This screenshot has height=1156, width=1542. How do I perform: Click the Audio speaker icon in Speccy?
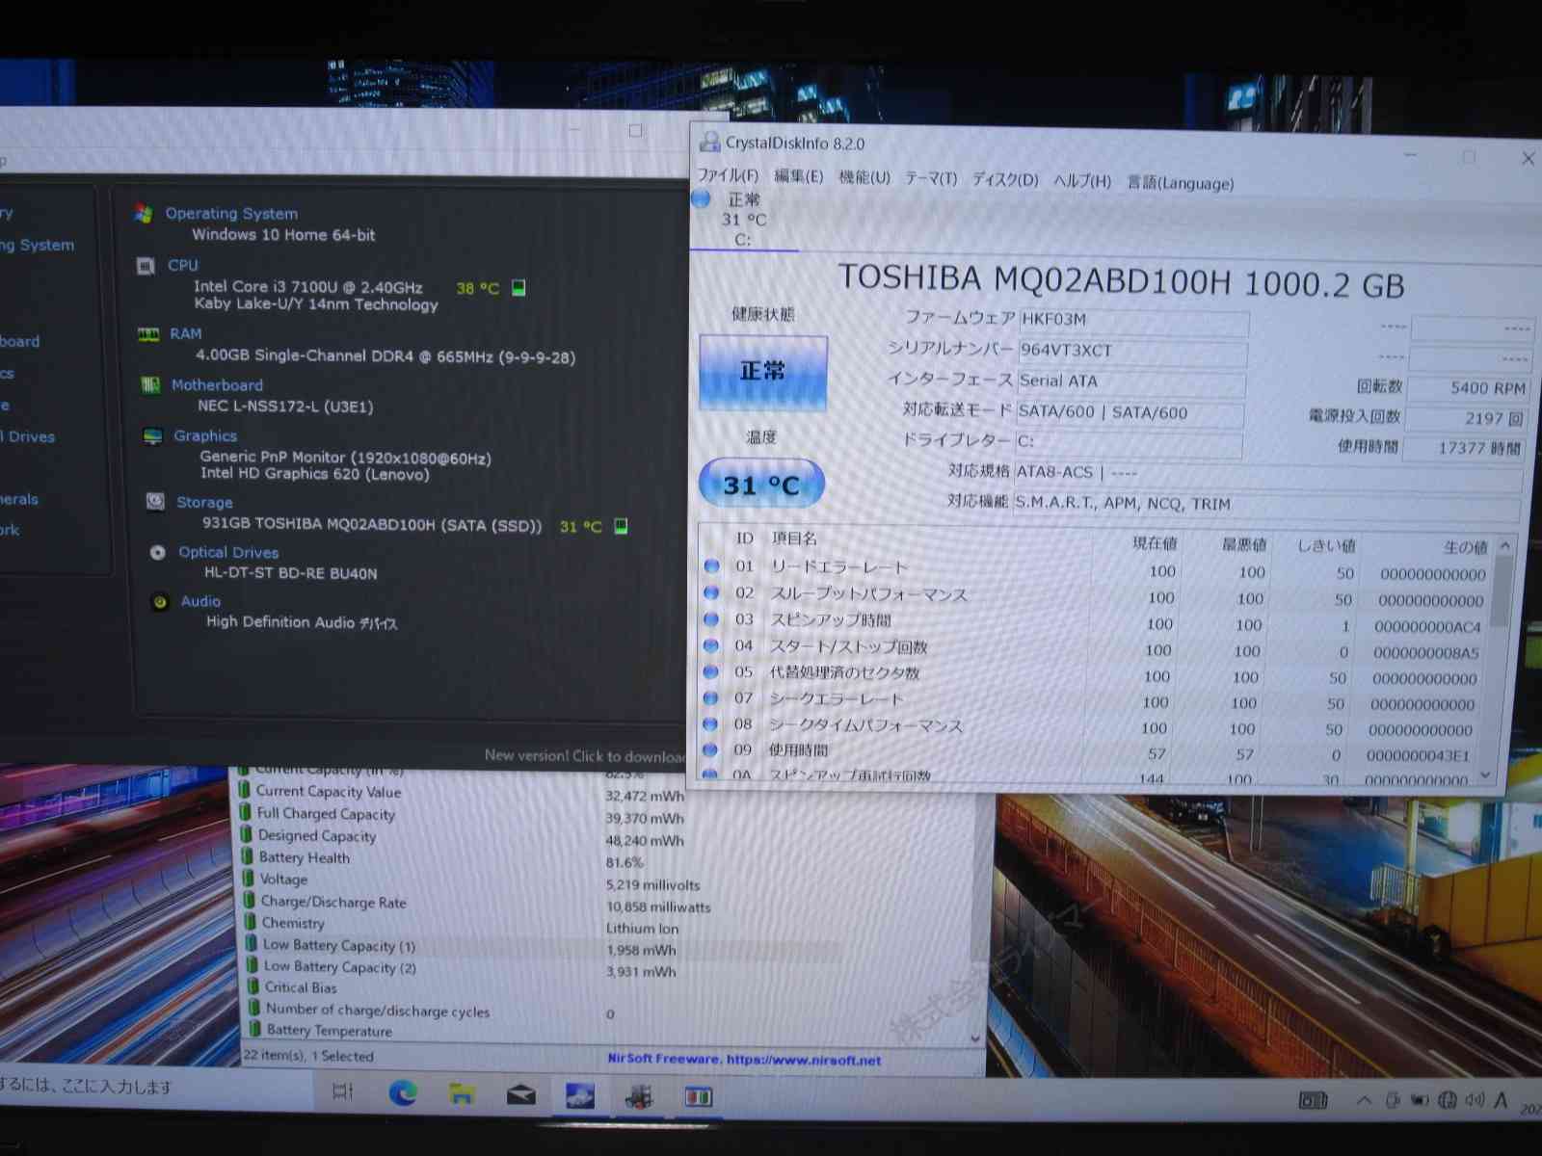(160, 602)
